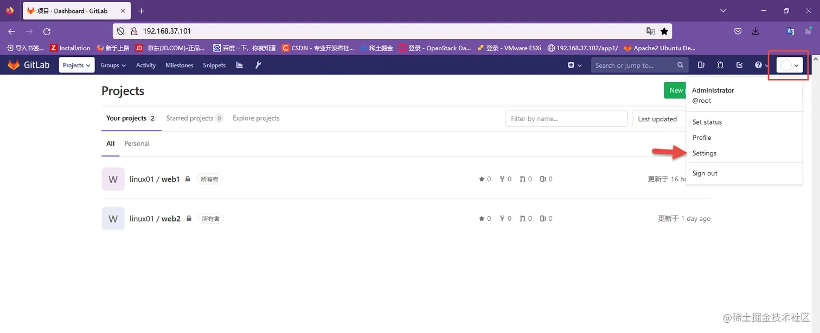The width and height of the screenshot is (820, 333).
Task: Expand the list all tabs chevron
Action: [723, 11]
